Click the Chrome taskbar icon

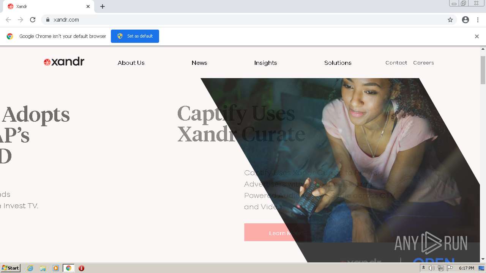[68, 268]
